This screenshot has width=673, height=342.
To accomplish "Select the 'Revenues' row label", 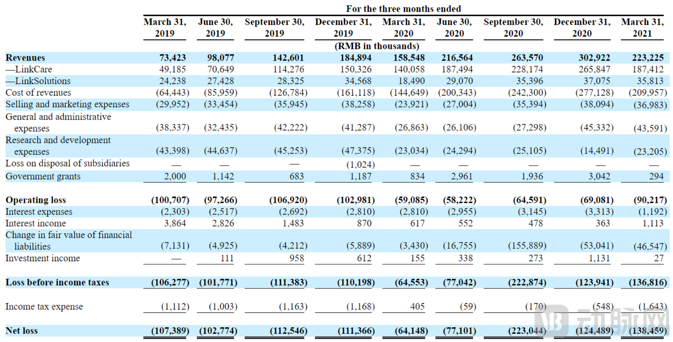I will click(25, 58).
